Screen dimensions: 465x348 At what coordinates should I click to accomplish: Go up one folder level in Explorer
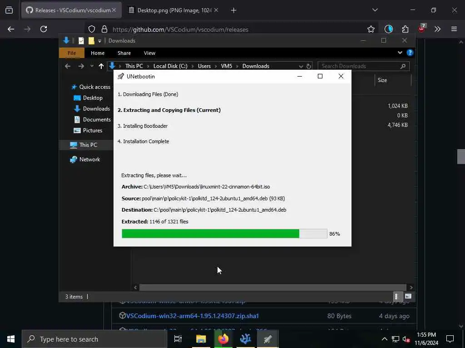[101, 66]
